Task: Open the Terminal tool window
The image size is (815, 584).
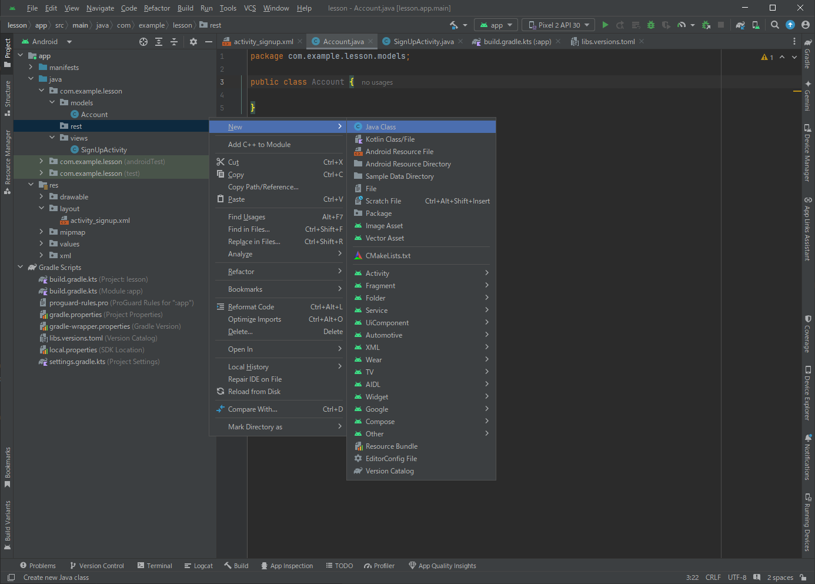Action: click(155, 566)
